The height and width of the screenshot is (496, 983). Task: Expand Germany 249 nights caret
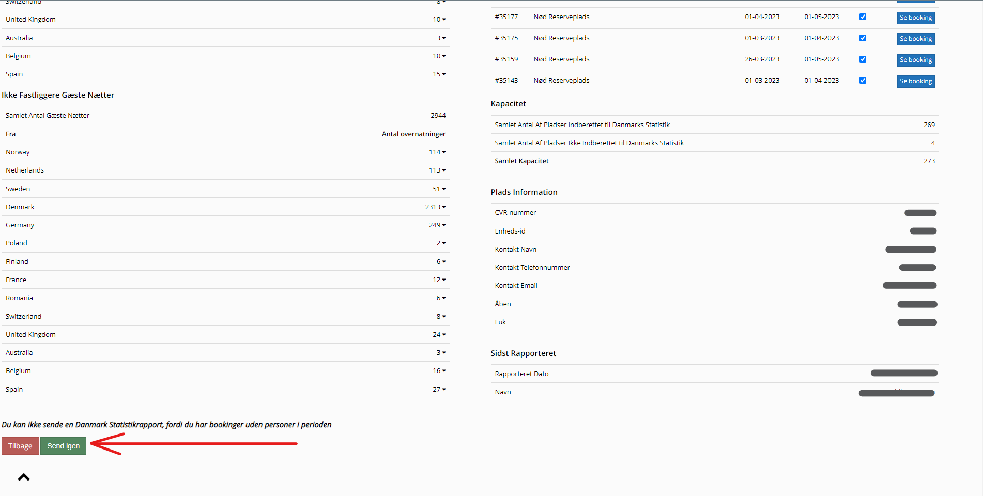point(443,225)
